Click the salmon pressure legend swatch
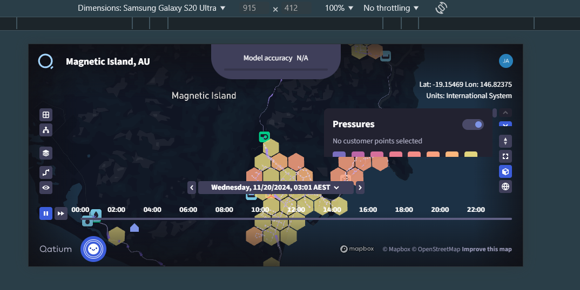 pyautogui.click(x=414, y=154)
